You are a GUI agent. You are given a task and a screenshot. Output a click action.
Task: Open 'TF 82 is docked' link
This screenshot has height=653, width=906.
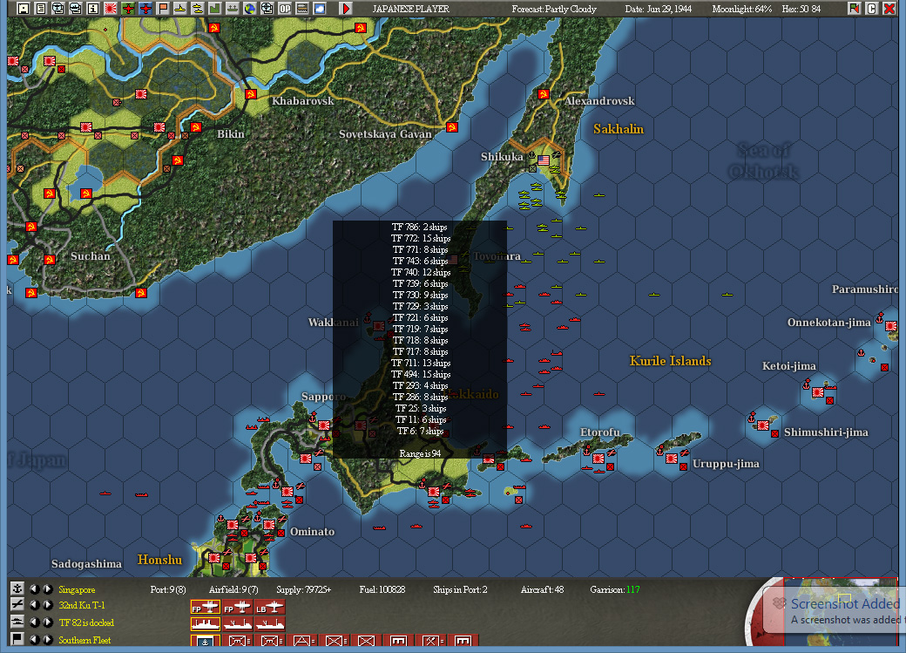coord(86,622)
